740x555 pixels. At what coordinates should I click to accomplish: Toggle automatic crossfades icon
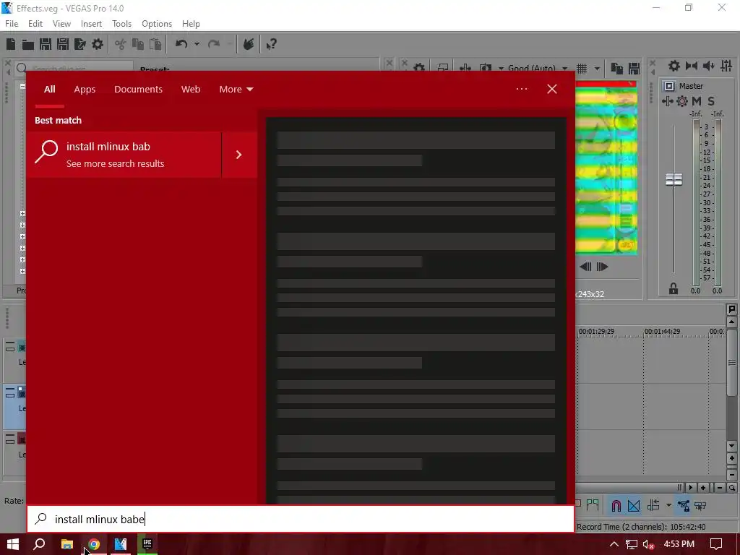pyautogui.click(x=634, y=505)
